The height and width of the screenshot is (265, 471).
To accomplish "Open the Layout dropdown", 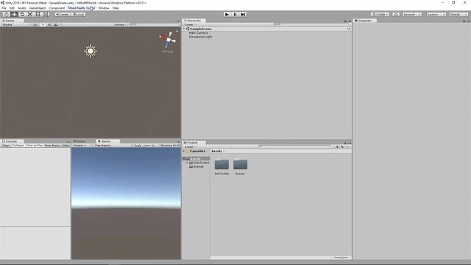I will (458, 15).
